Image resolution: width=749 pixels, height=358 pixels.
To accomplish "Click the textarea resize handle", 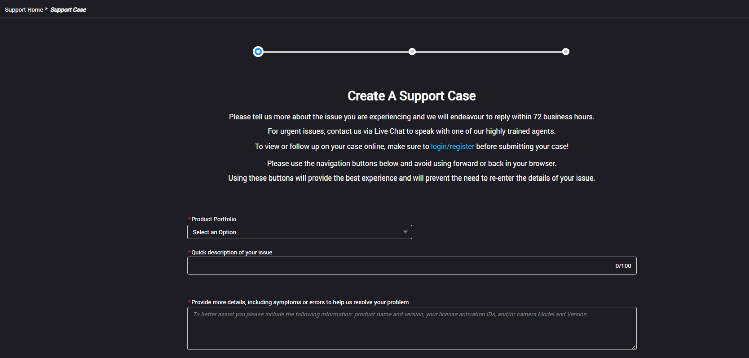I will pyautogui.click(x=634, y=346).
